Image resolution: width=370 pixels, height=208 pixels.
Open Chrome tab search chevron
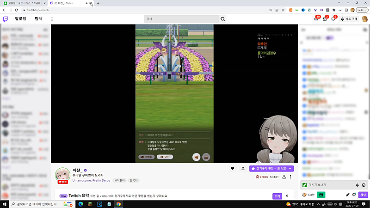pyautogui.click(x=339, y=3)
